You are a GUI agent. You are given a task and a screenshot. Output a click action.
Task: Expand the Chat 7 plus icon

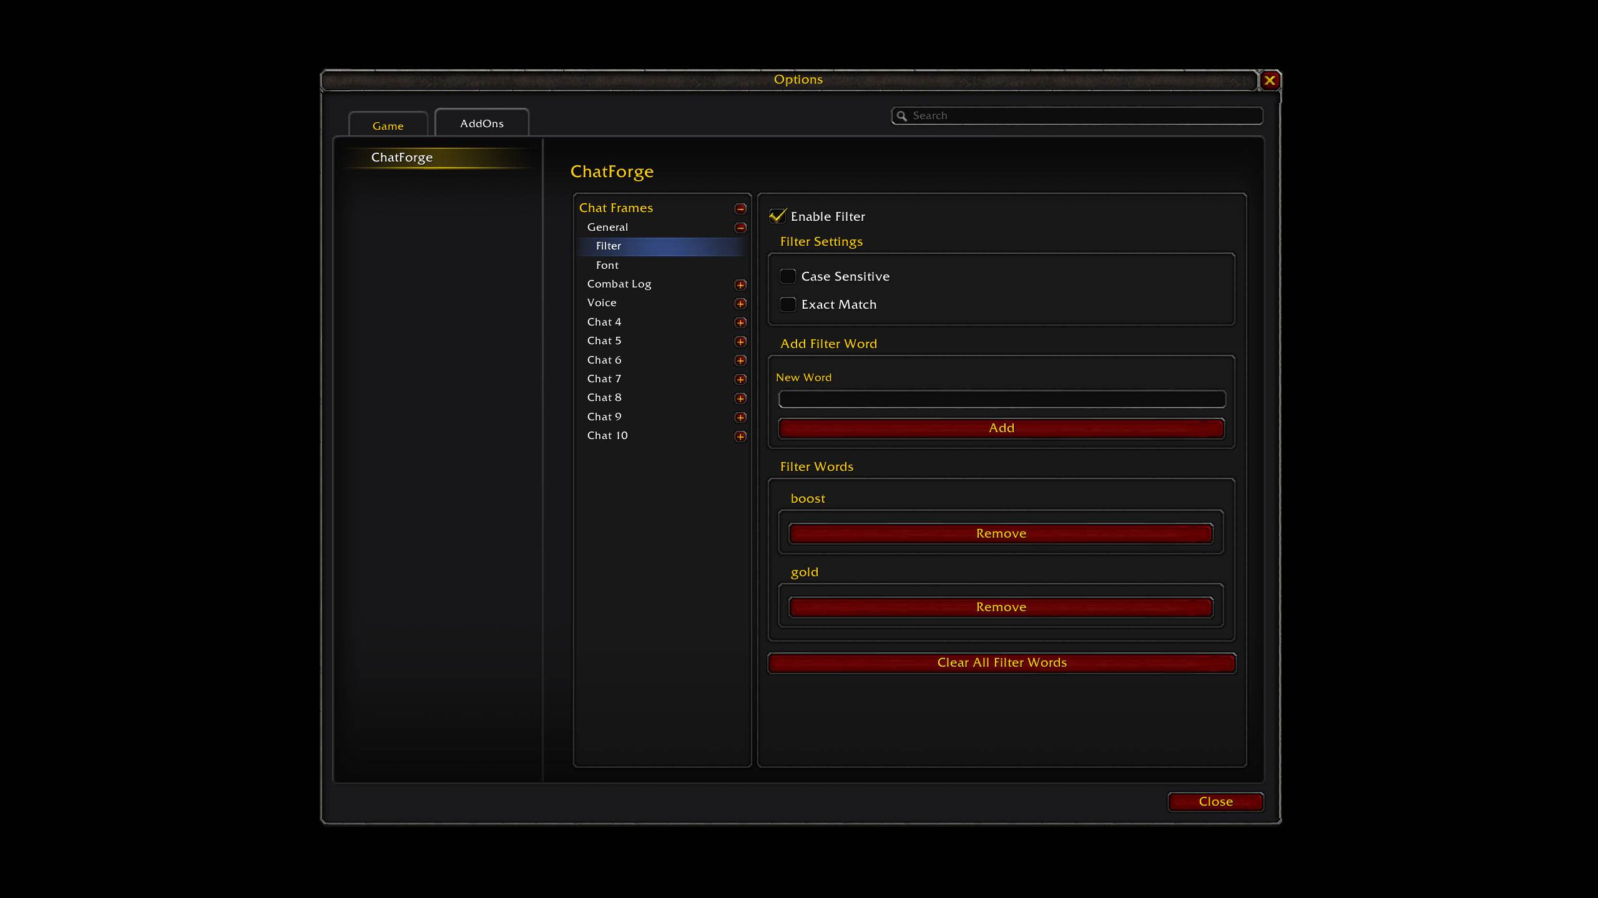click(x=740, y=379)
